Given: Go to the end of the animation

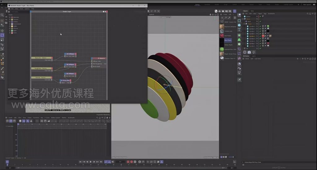Looking at the screenshot, I should (101, 162).
